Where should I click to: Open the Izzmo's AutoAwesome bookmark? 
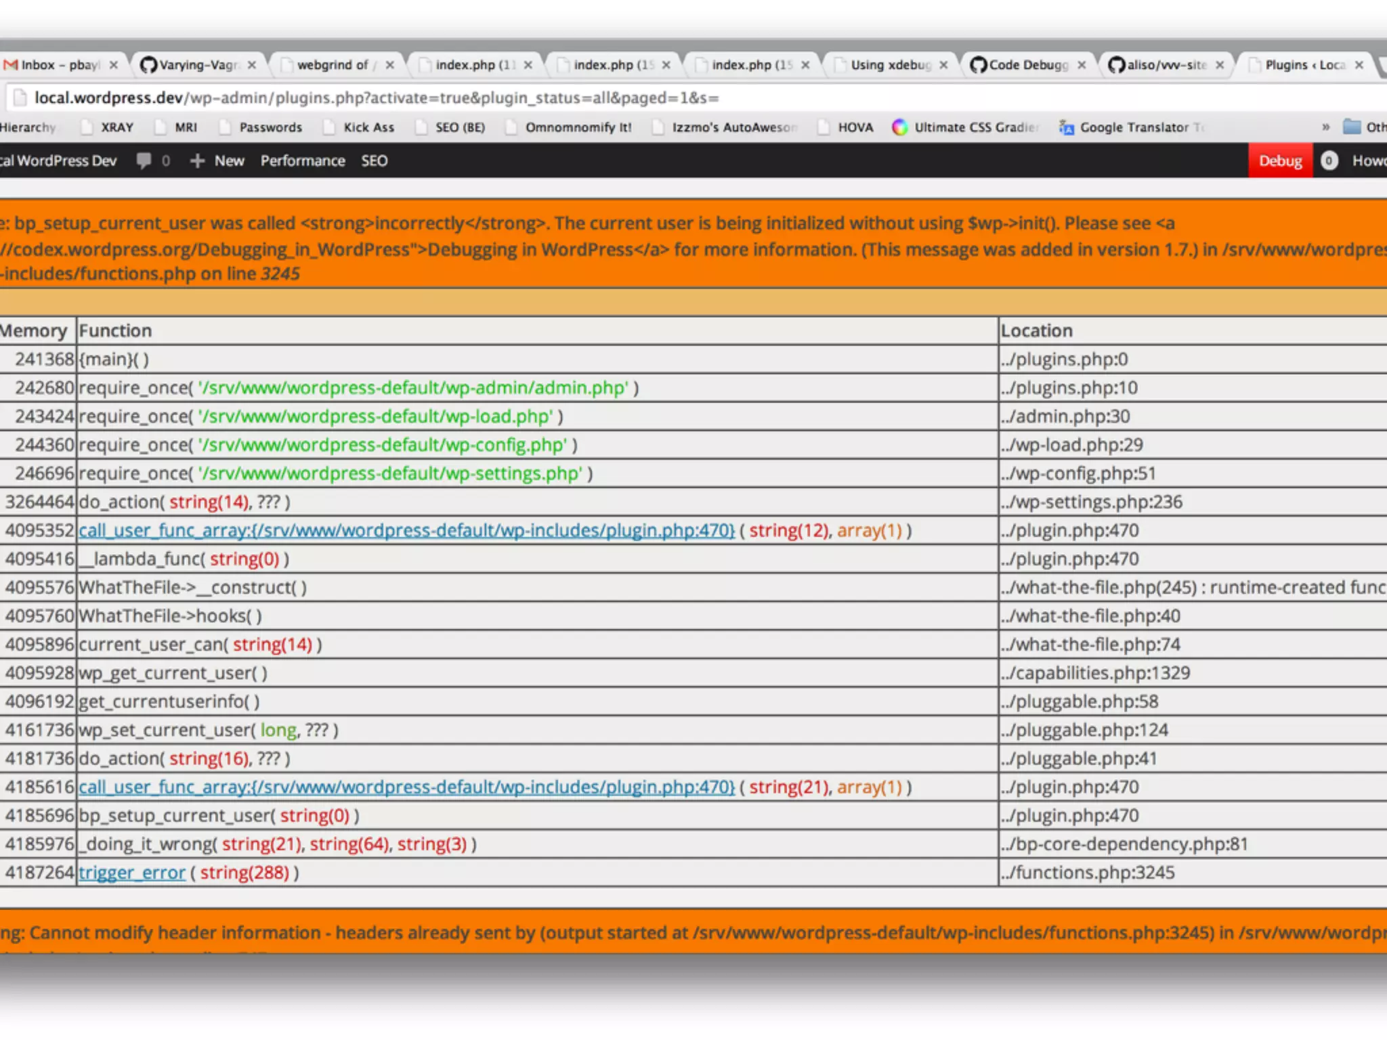(725, 127)
